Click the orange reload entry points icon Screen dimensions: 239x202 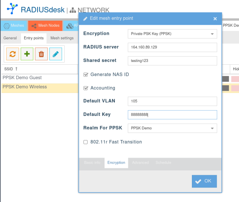tap(12, 54)
